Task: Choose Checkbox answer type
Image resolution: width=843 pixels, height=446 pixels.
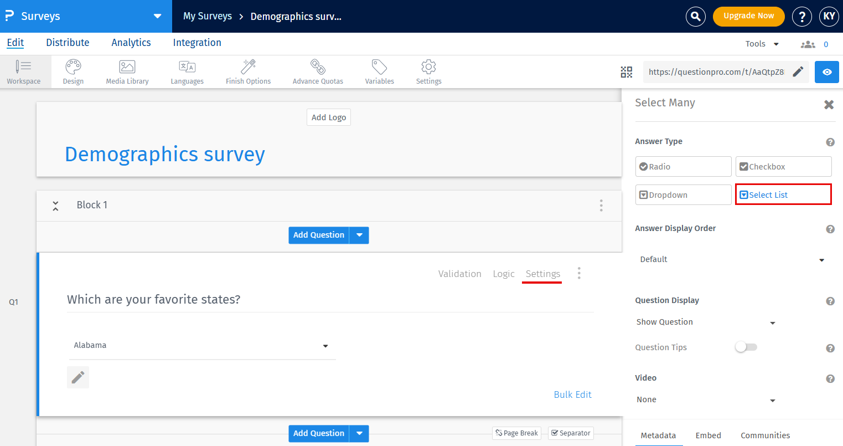Action: [x=783, y=166]
